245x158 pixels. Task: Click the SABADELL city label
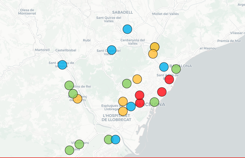pos(122,12)
